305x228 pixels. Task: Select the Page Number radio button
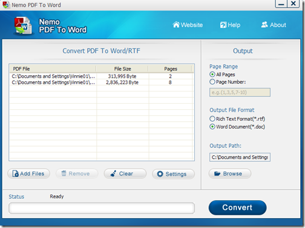click(212, 82)
